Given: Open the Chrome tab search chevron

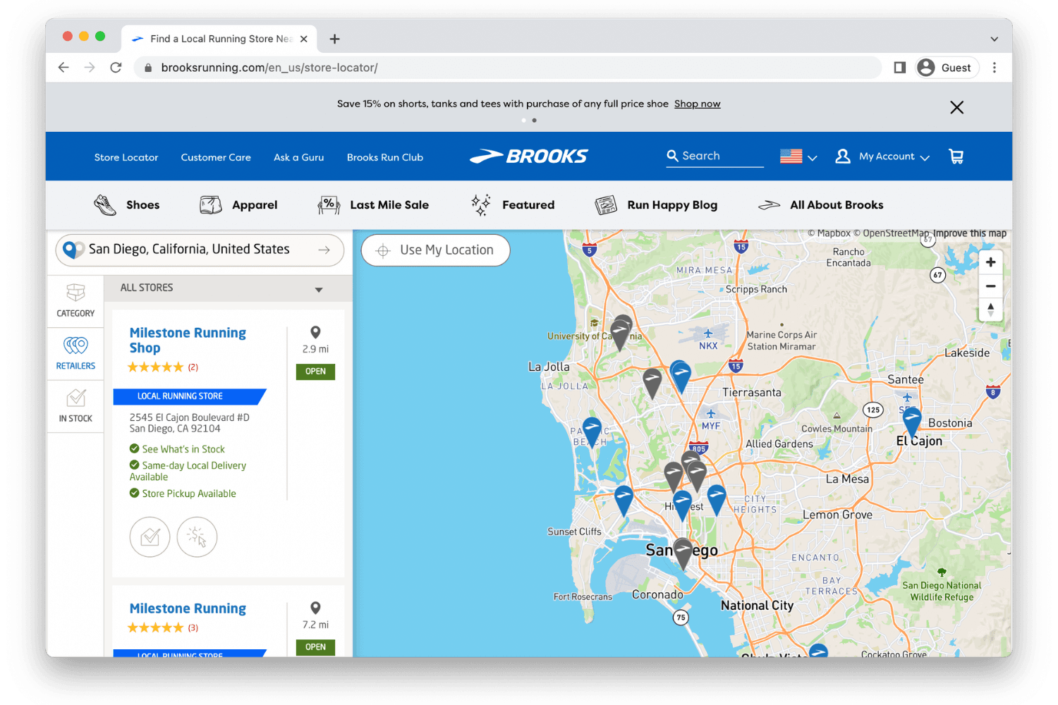Looking at the screenshot, I should pyautogui.click(x=994, y=39).
